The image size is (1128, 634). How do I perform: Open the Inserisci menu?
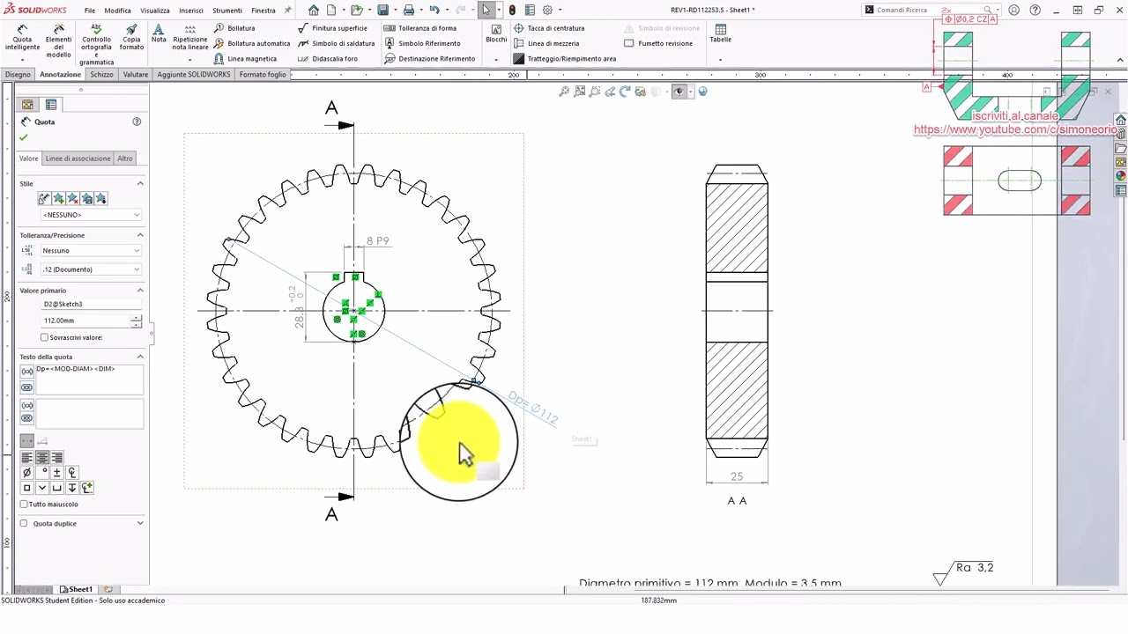(191, 11)
